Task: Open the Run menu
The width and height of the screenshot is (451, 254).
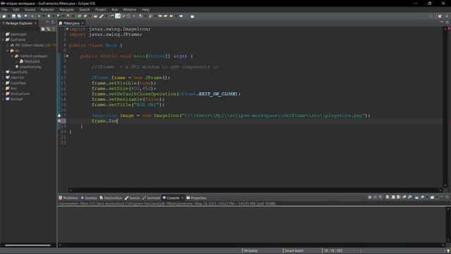Action: coord(114,9)
